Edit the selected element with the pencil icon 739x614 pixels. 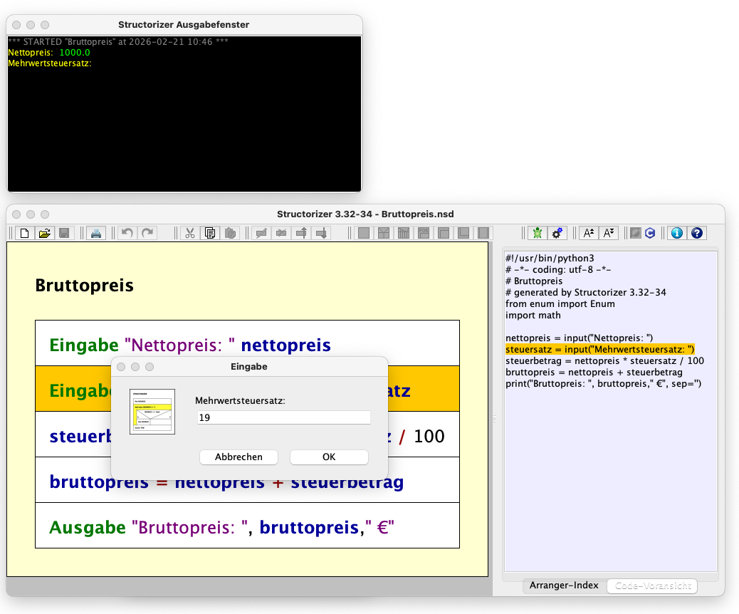(x=261, y=233)
